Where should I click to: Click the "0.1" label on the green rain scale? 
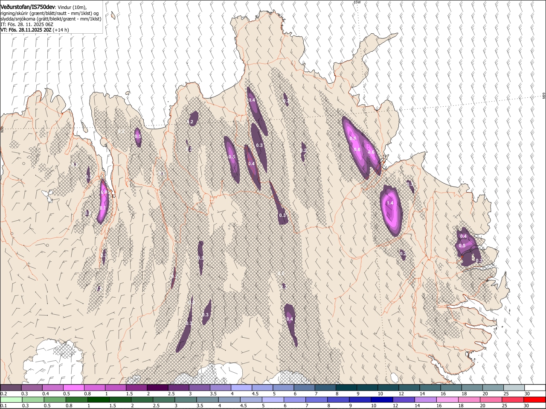pos(3,406)
